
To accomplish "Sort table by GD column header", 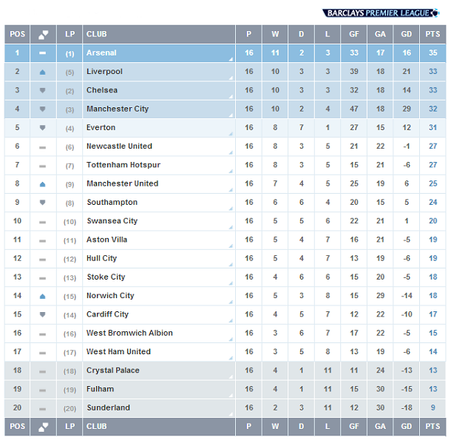I will 407,34.
